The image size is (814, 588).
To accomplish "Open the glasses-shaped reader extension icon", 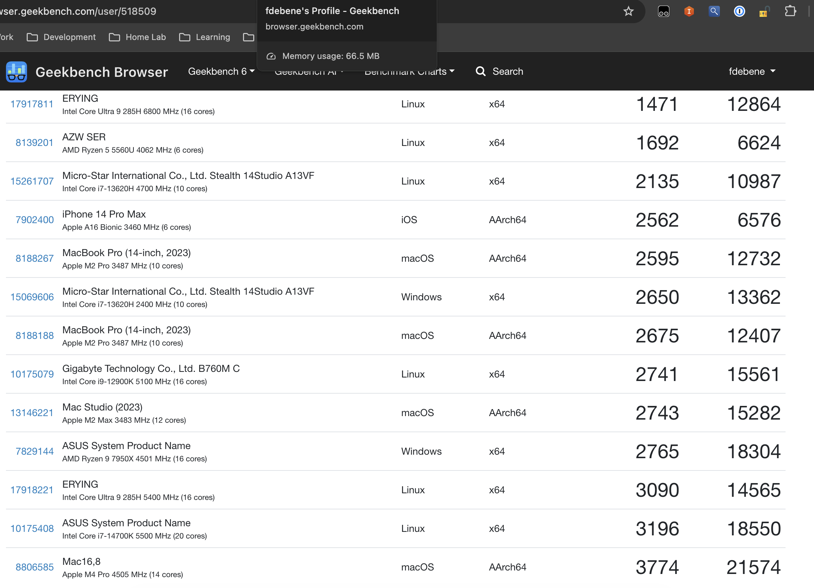I will click(663, 12).
